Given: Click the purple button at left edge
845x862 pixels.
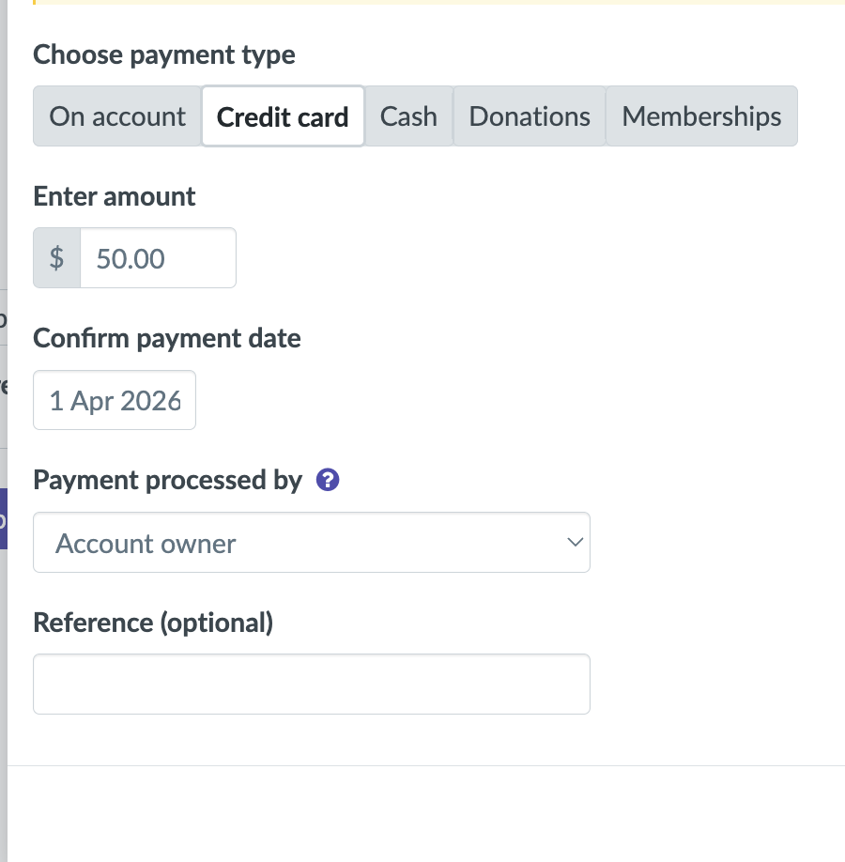Looking at the screenshot, I should pyautogui.click(x=3, y=518).
